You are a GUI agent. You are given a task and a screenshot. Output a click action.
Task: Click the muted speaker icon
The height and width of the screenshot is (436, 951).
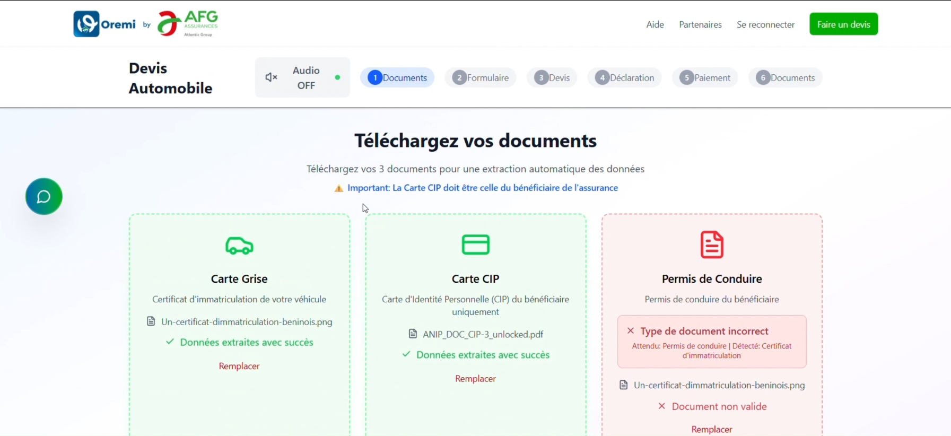[x=271, y=77]
